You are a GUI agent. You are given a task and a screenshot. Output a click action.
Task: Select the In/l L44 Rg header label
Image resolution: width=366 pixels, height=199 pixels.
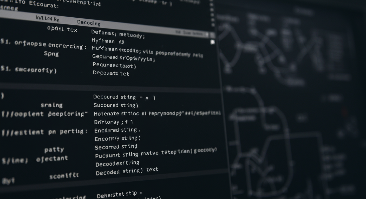point(47,18)
